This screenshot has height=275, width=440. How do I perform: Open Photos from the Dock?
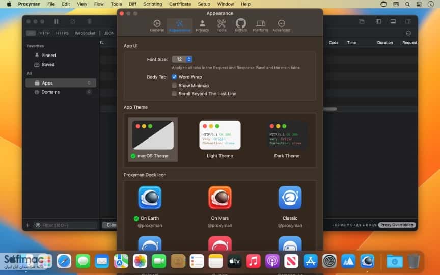pyautogui.click(x=140, y=261)
